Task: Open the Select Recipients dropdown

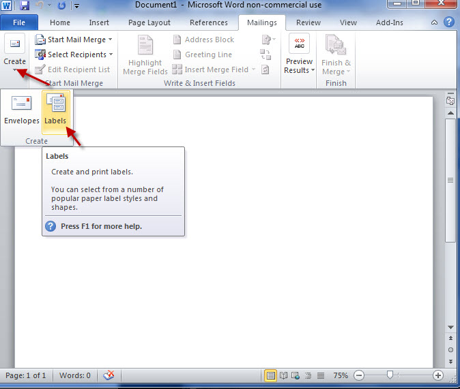Action: point(74,55)
